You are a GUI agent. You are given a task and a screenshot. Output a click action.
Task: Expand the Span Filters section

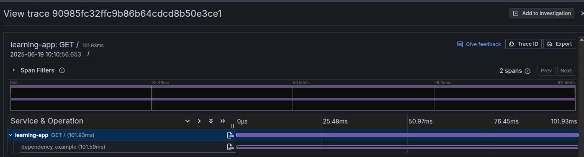pos(13,70)
